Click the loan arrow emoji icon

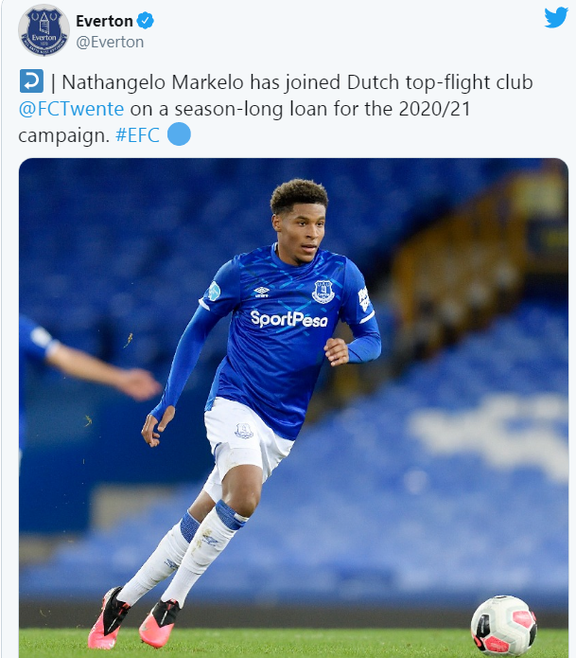30,82
